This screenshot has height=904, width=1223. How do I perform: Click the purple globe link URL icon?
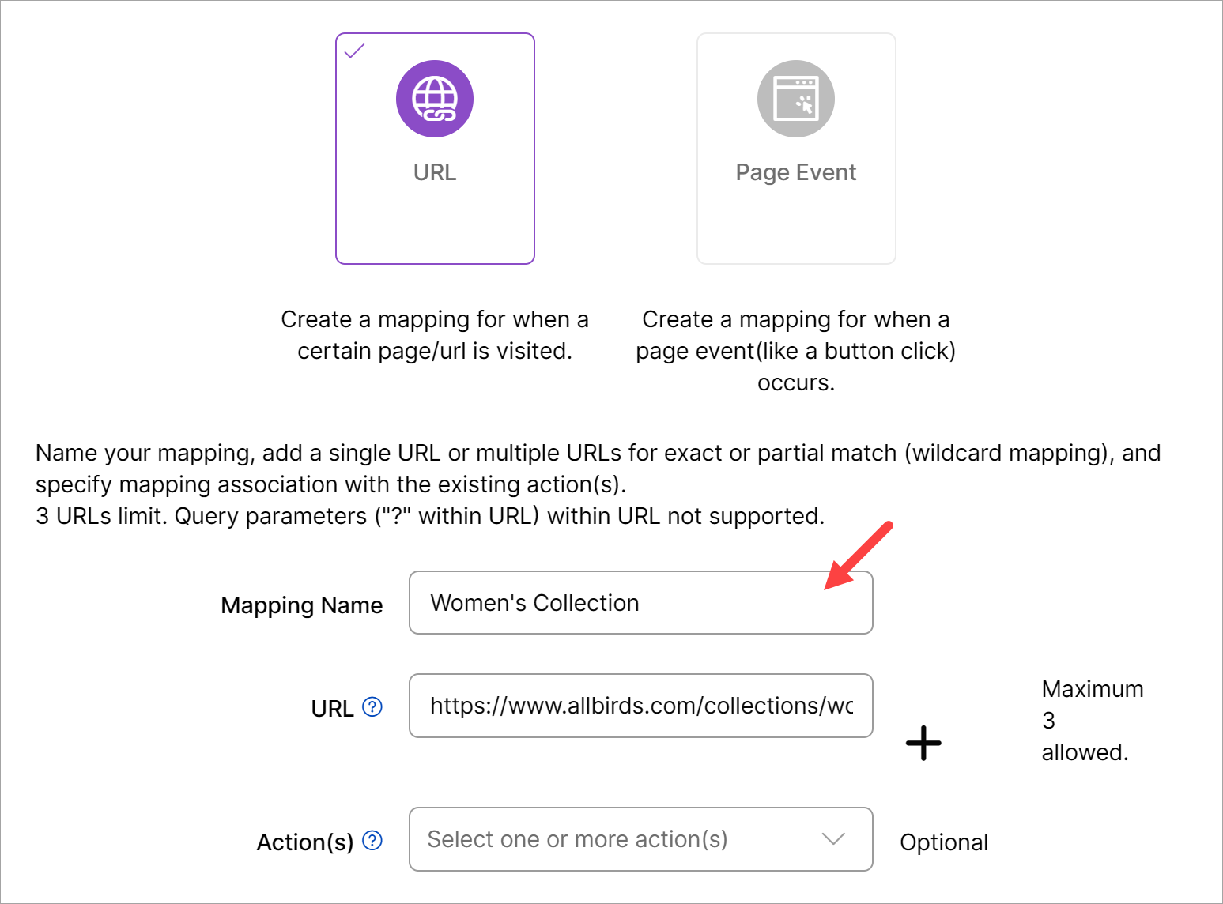(x=435, y=99)
